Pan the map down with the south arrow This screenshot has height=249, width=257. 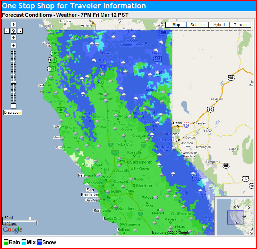pos(13,37)
